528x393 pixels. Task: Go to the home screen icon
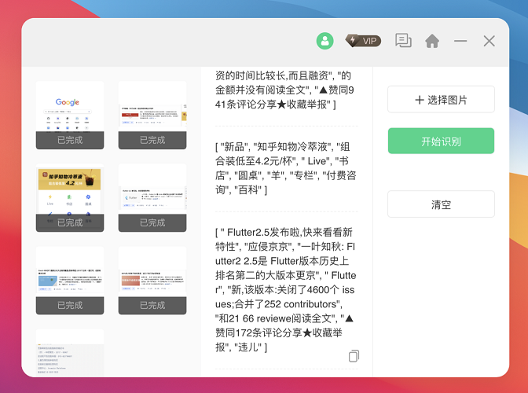pos(432,41)
